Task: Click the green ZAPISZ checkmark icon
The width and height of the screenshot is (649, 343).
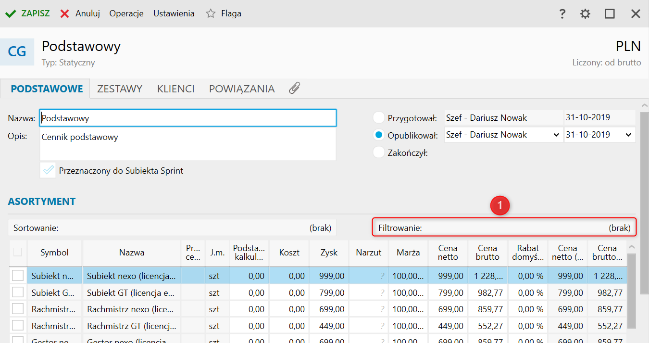Action: 11,13
